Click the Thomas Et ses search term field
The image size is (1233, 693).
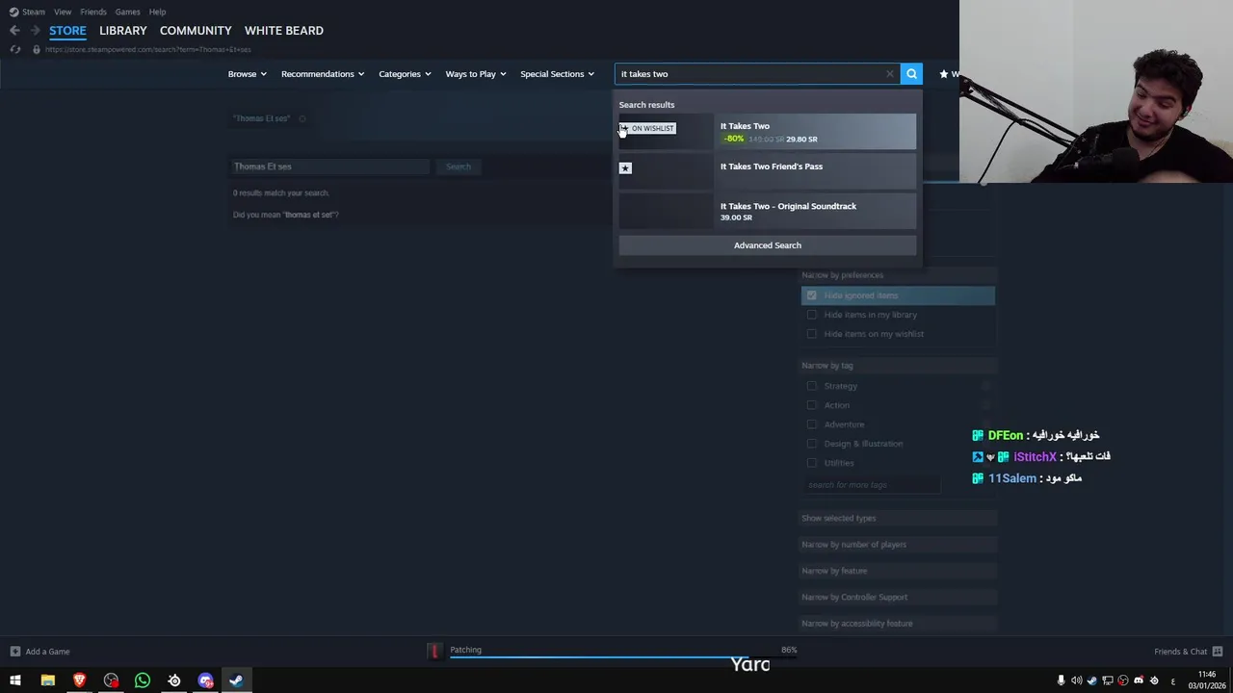[x=330, y=167]
